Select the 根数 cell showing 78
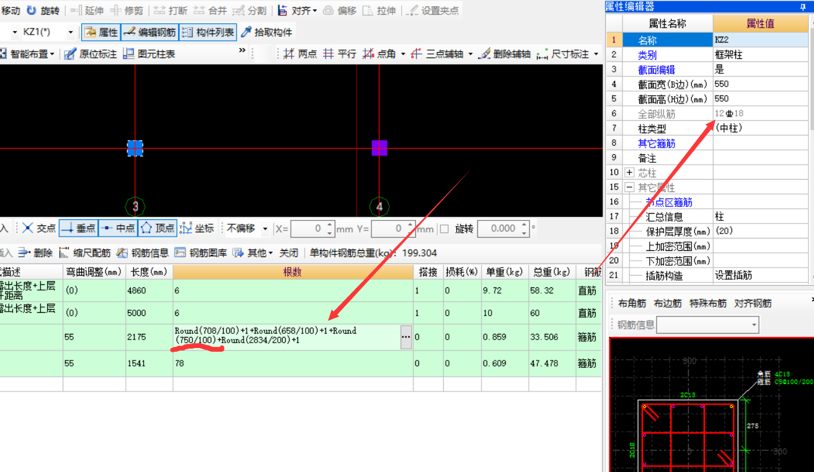The image size is (814, 472). click(293, 364)
